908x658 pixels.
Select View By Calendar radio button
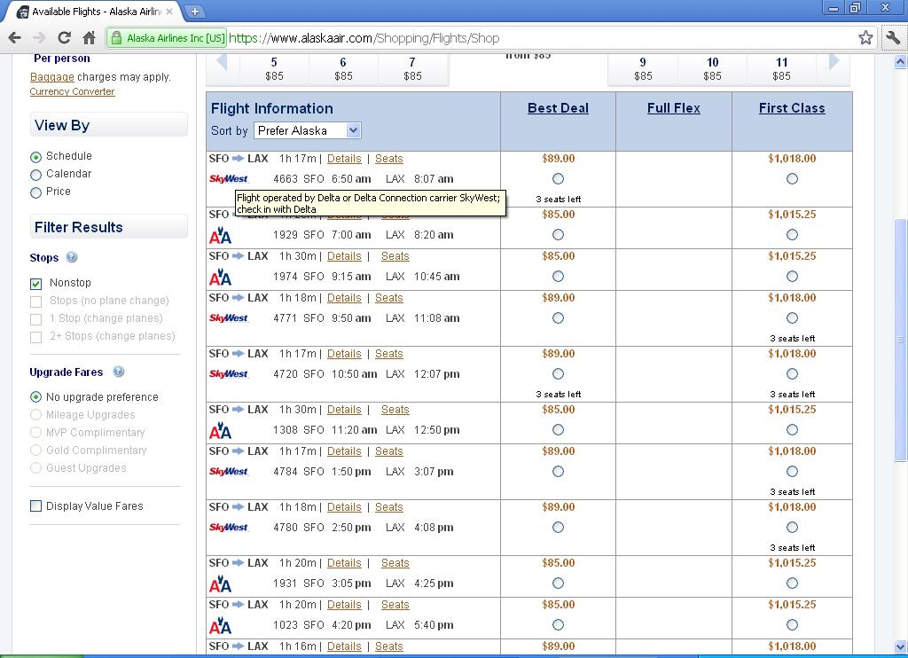pos(35,175)
